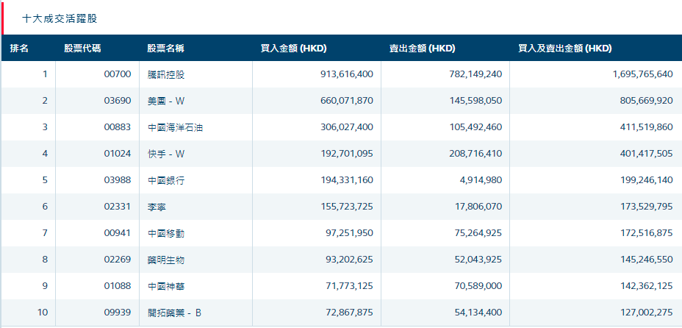Click buy amount 93,202,625
682x328 pixels.
(x=350, y=260)
